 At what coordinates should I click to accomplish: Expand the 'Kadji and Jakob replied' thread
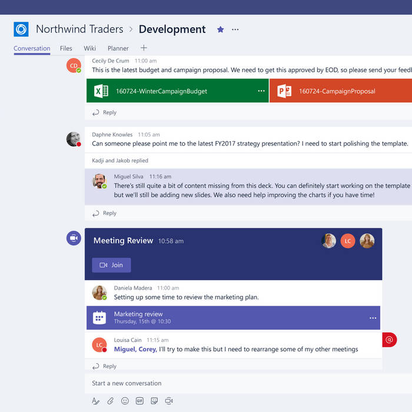point(120,160)
